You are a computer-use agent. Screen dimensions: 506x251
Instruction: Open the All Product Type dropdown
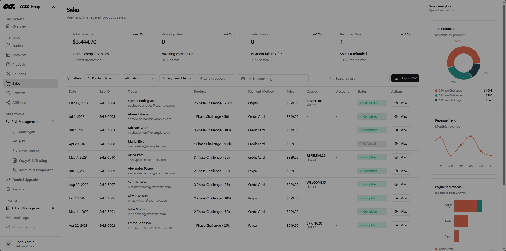tap(102, 78)
